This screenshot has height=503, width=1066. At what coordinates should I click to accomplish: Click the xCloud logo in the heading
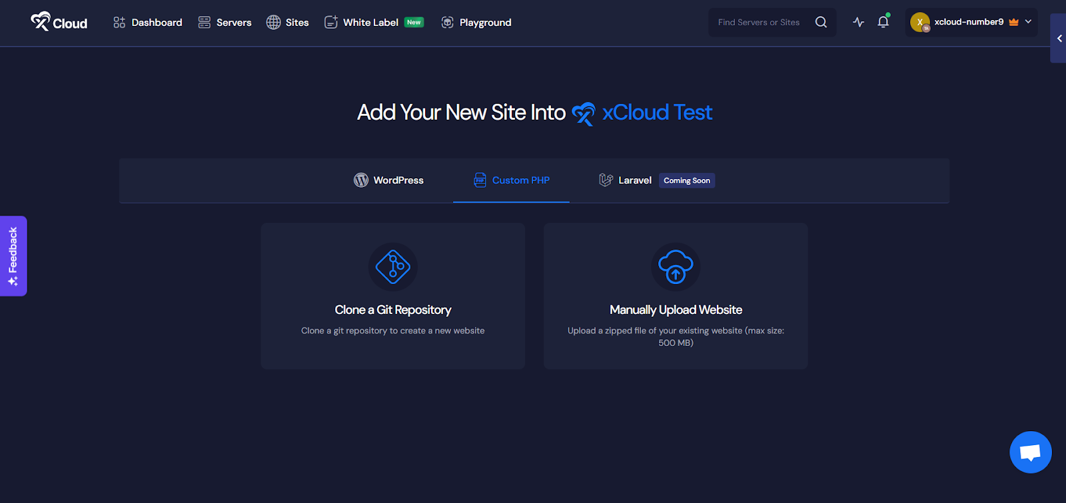(584, 114)
